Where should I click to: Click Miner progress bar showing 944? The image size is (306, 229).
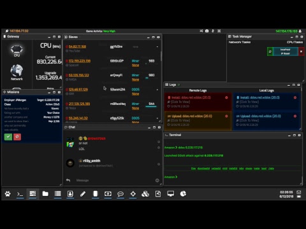click(x=151, y=106)
